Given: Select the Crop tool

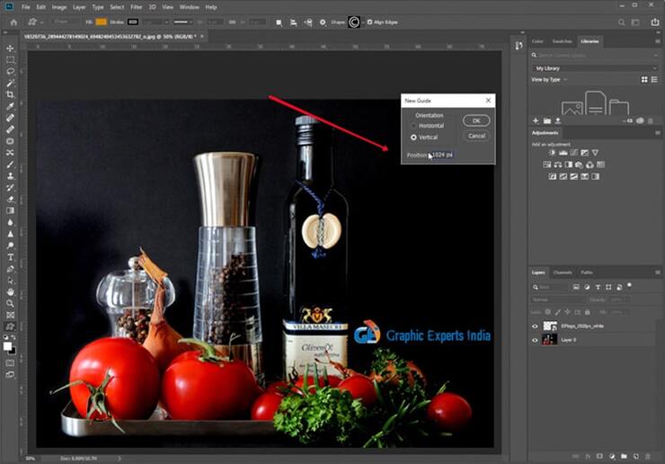Looking at the screenshot, I should pyautogui.click(x=11, y=94).
